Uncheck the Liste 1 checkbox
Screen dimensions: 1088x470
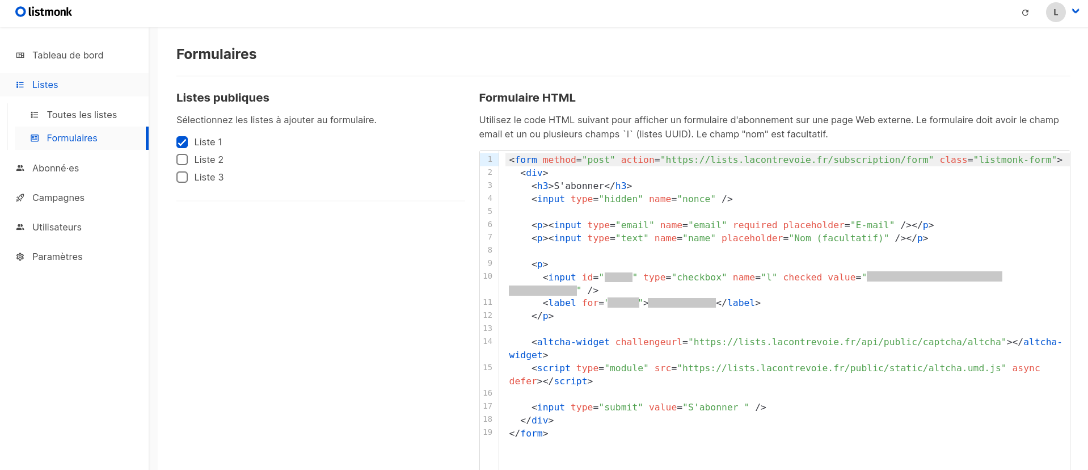[x=182, y=142]
